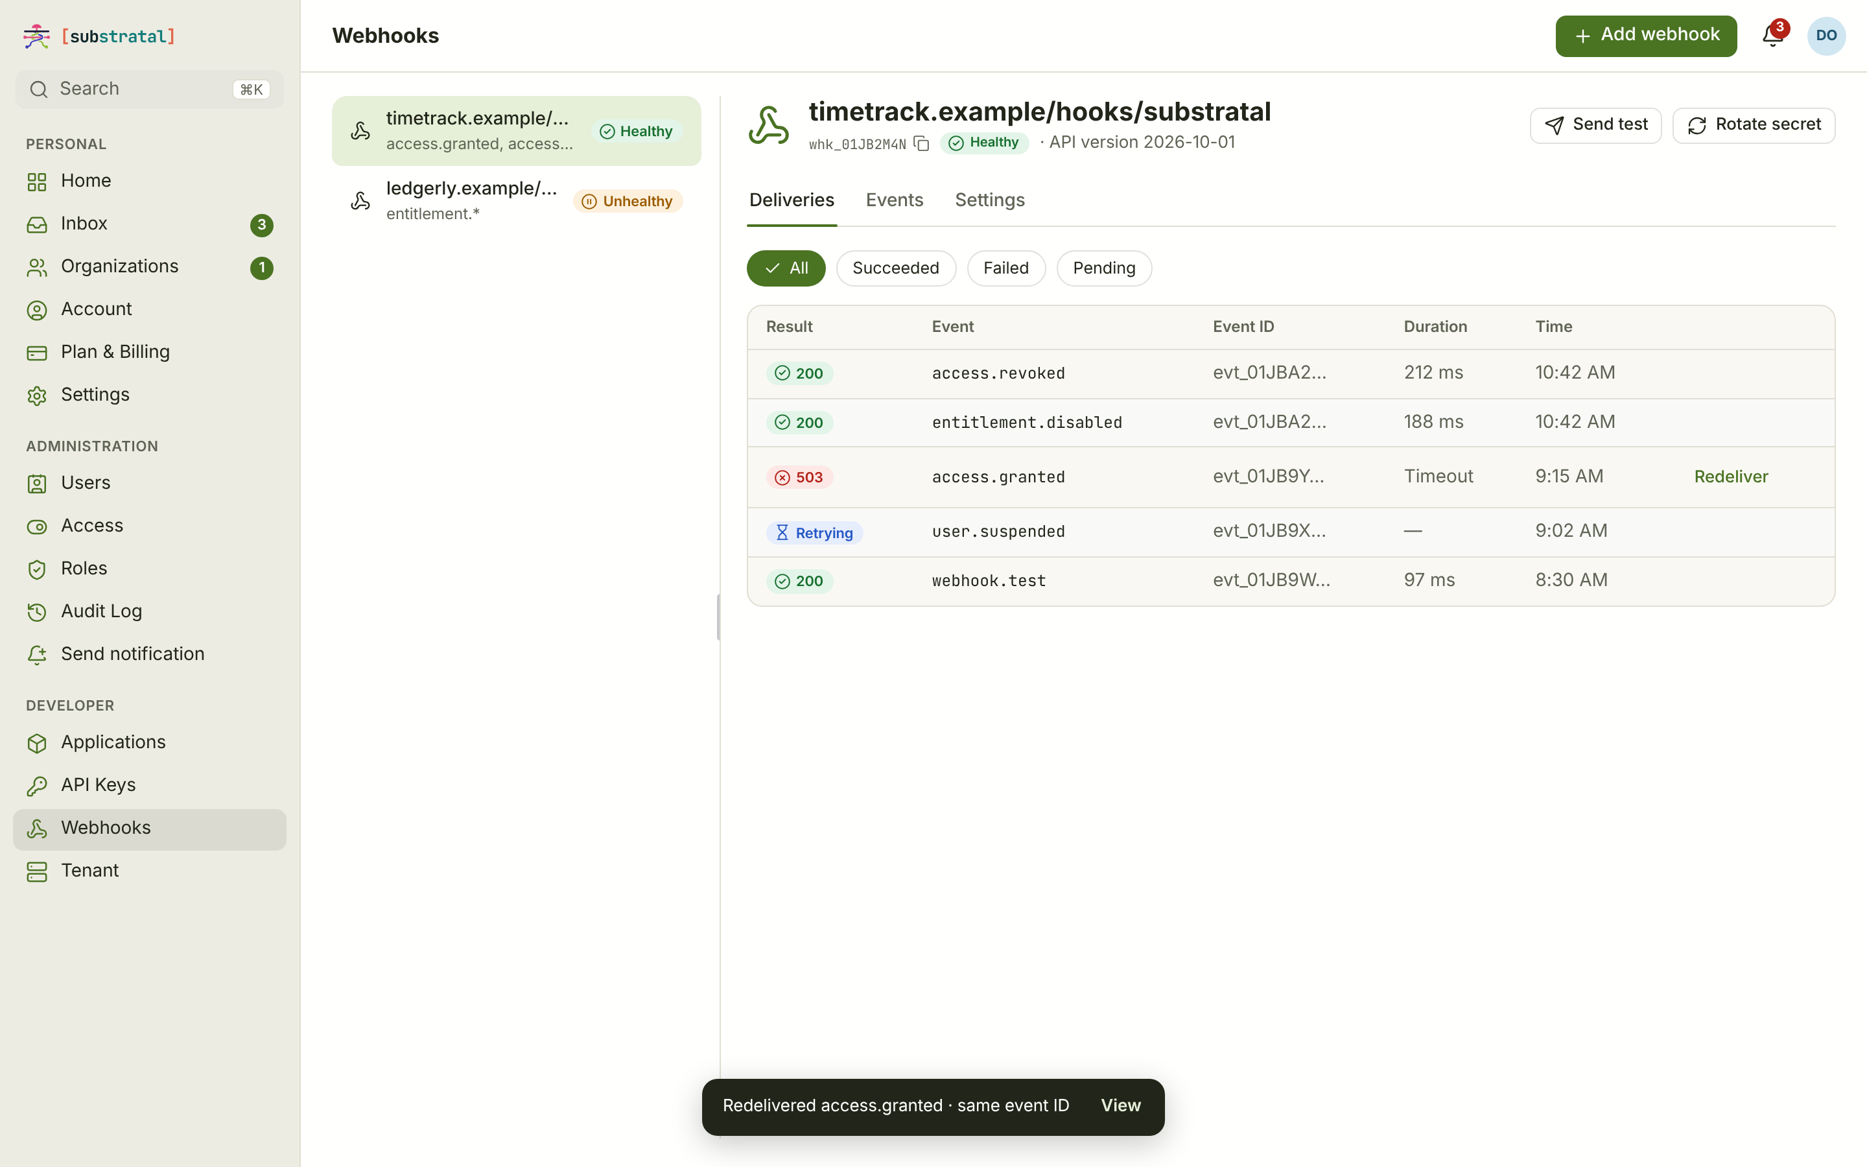Copy the webhook ID whk_01JB2M4N

pyautogui.click(x=921, y=143)
